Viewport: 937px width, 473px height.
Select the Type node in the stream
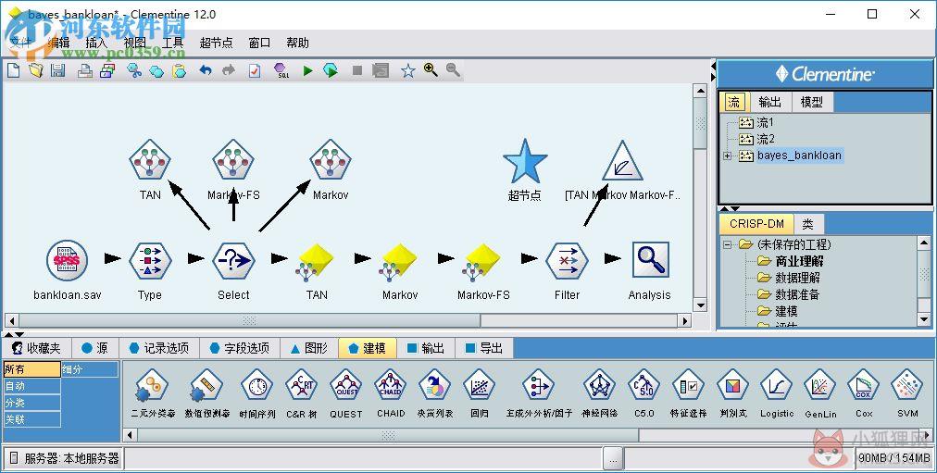[x=150, y=260]
